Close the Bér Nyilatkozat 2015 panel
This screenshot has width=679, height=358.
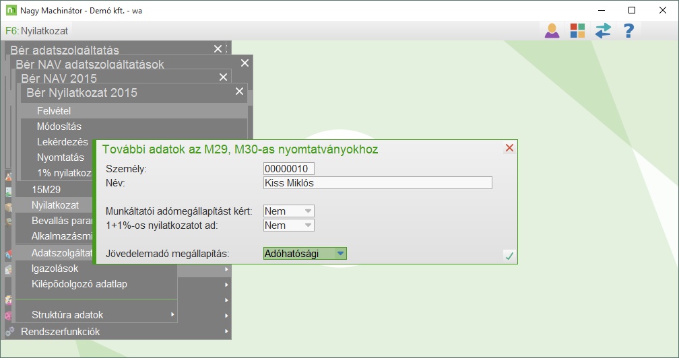(240, 92)
